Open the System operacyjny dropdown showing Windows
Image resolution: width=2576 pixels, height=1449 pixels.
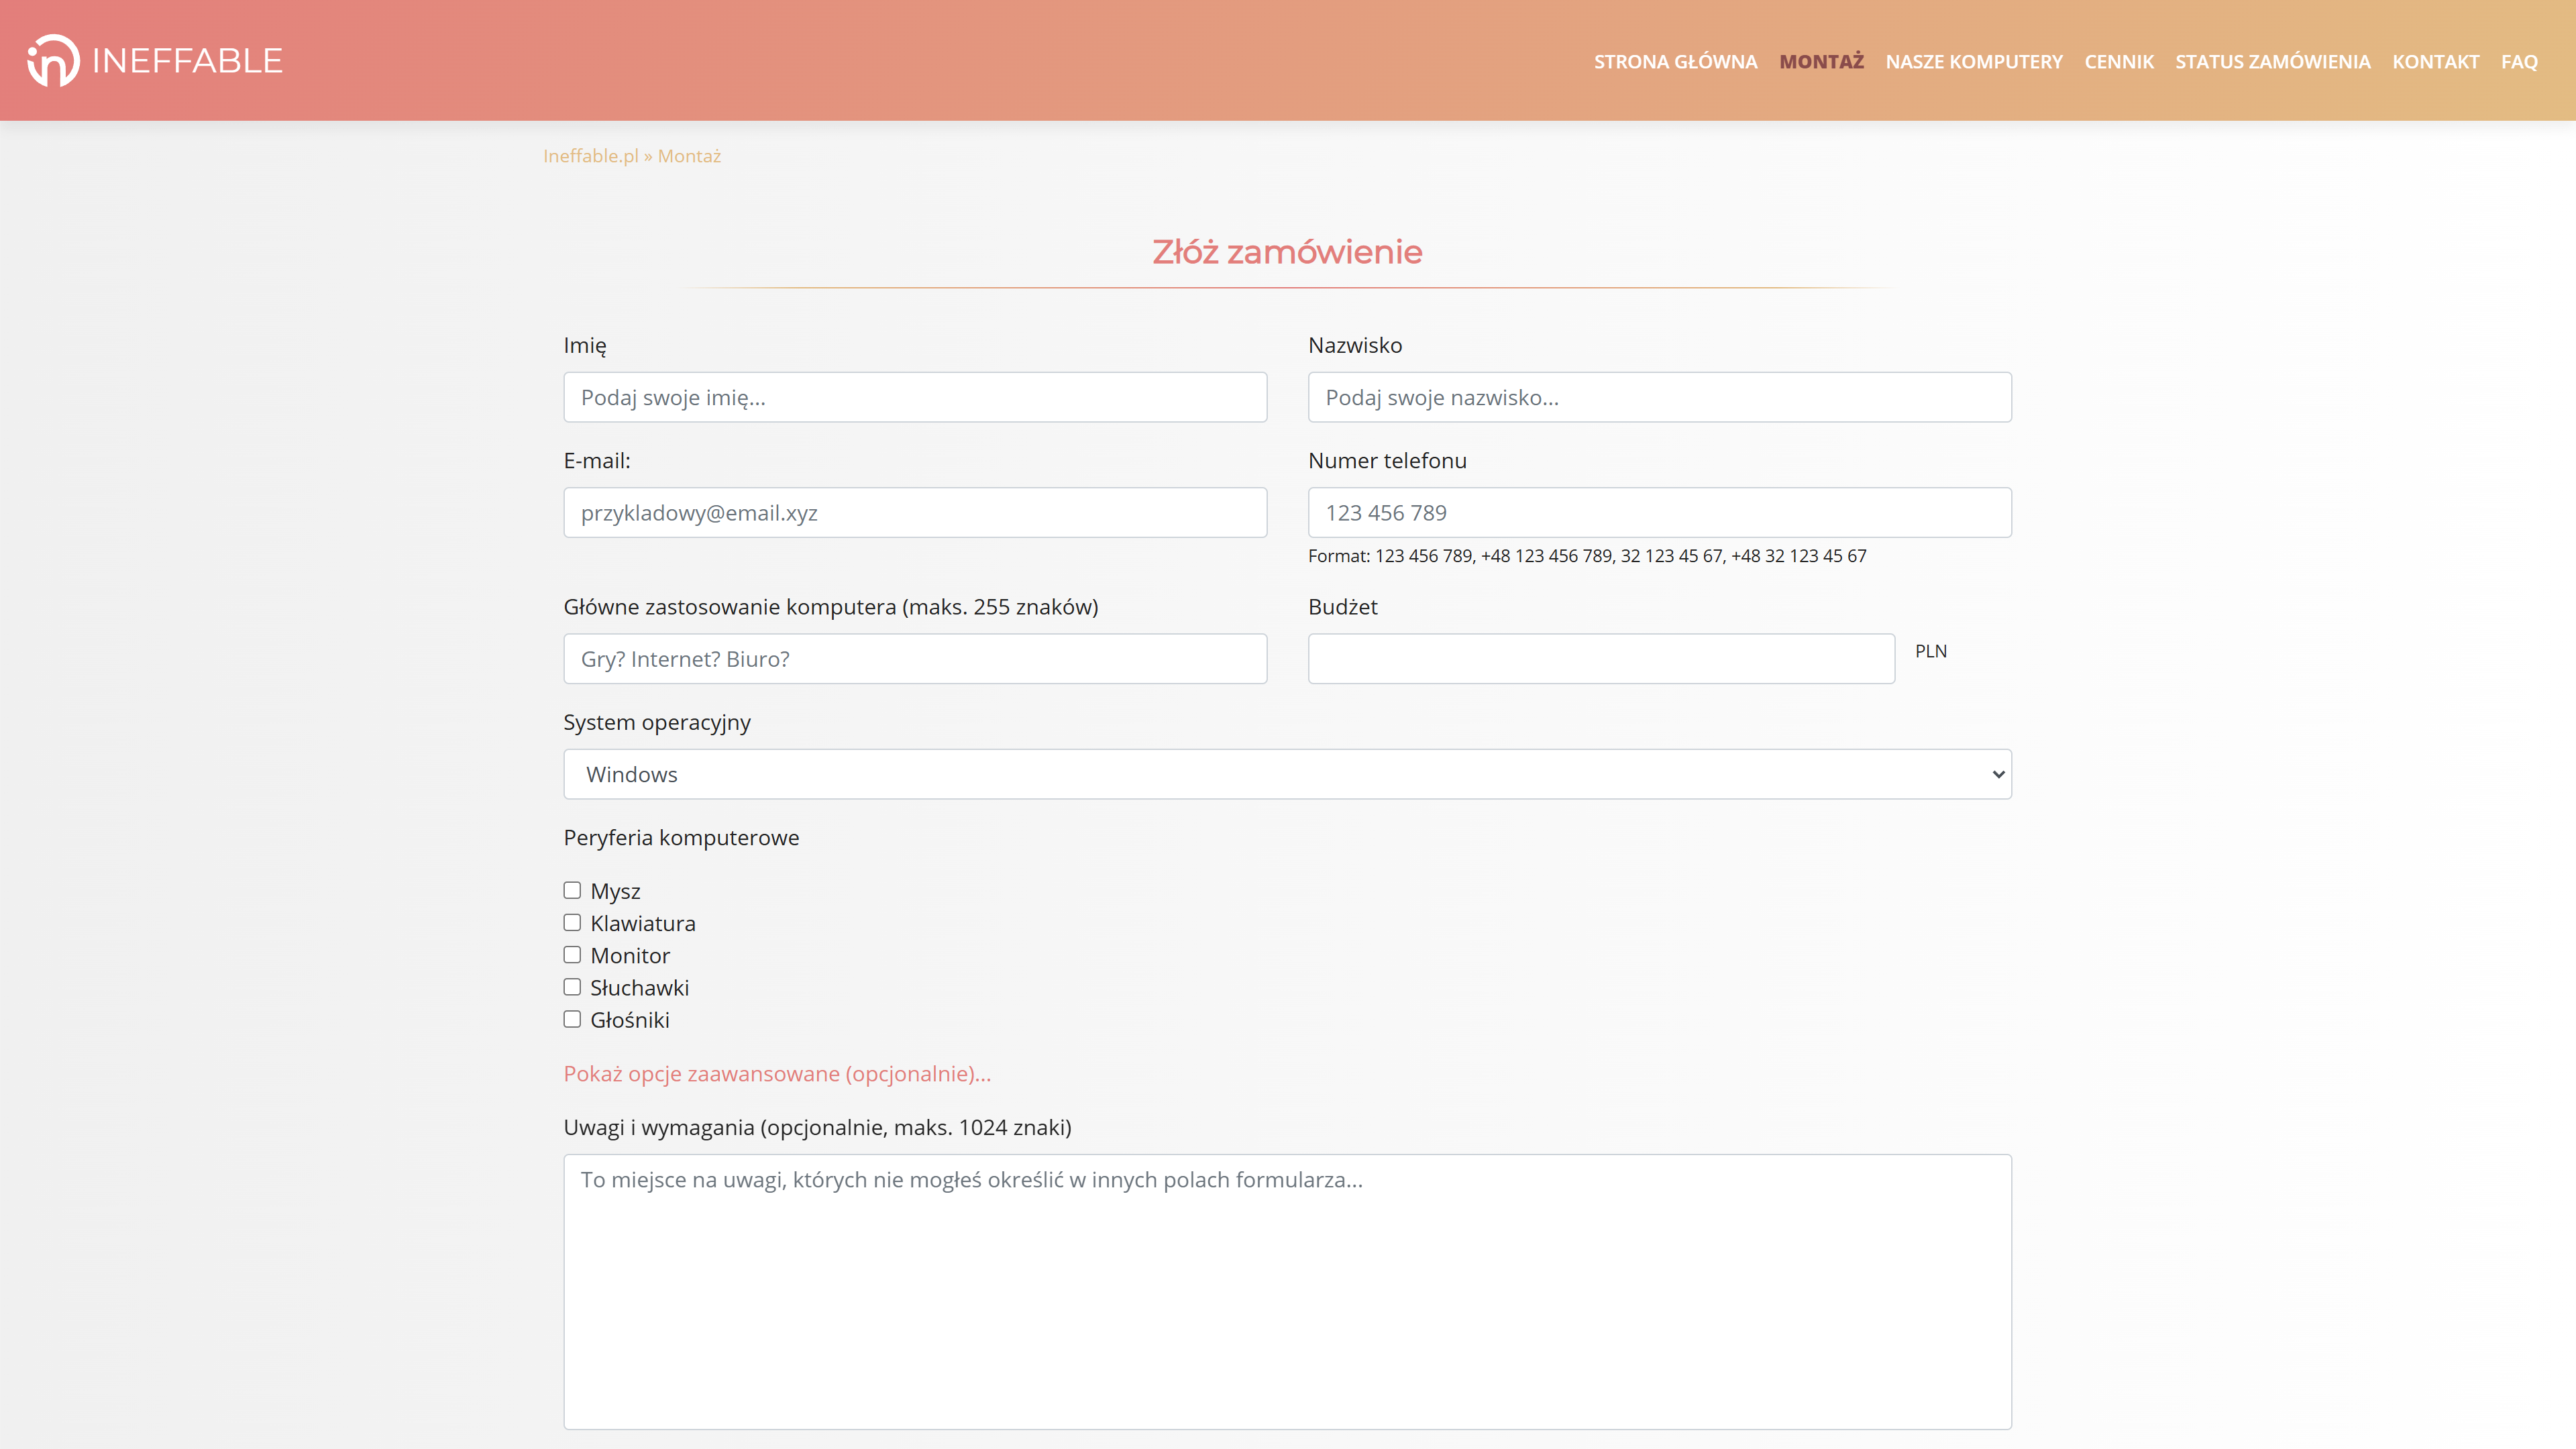(x=1286, y=773)
